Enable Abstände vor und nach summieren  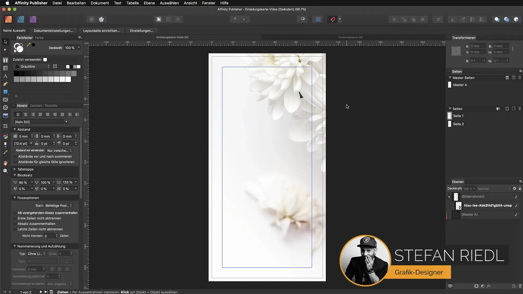click(x=15, y=156)
